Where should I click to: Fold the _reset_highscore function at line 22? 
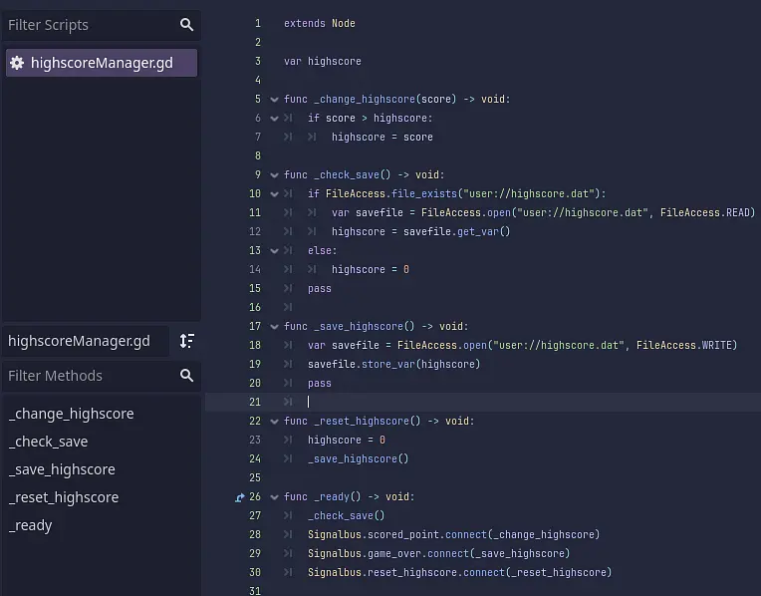tap(274, 422)
